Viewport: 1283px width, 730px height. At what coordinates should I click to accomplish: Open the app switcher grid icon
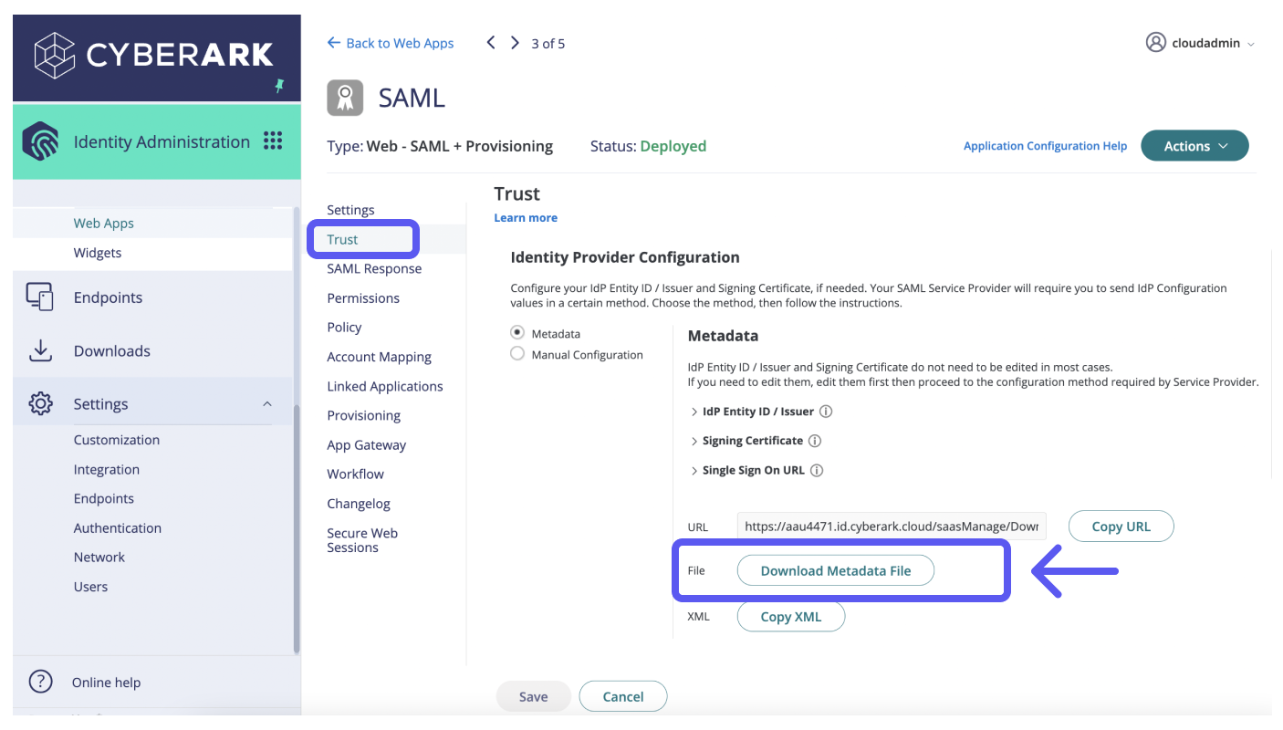coord(272,141)
